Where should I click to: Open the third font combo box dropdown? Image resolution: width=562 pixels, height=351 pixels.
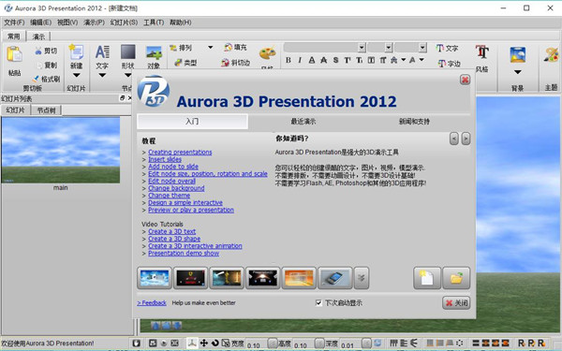coord(423,48)
